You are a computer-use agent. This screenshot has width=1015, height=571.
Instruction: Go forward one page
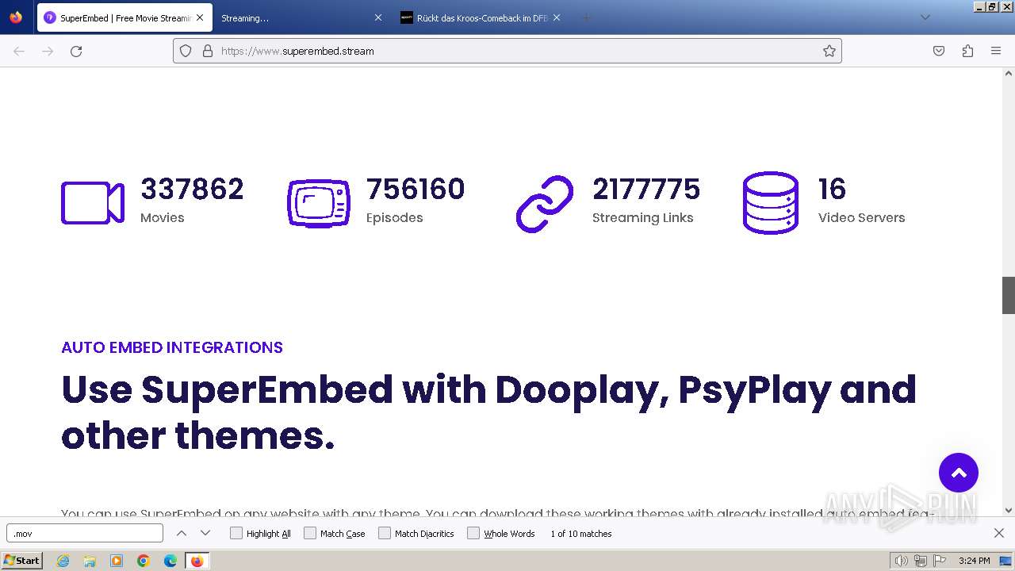coord(48,51)
